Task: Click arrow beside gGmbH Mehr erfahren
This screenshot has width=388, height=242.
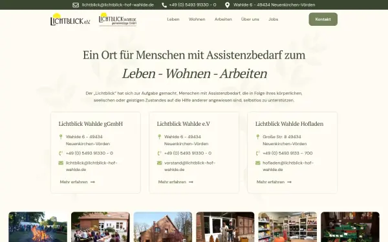Action: click(92, 182)
